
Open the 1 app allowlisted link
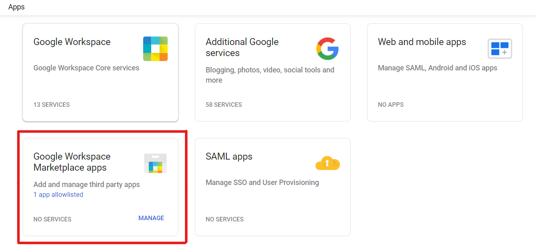(58, 195)
